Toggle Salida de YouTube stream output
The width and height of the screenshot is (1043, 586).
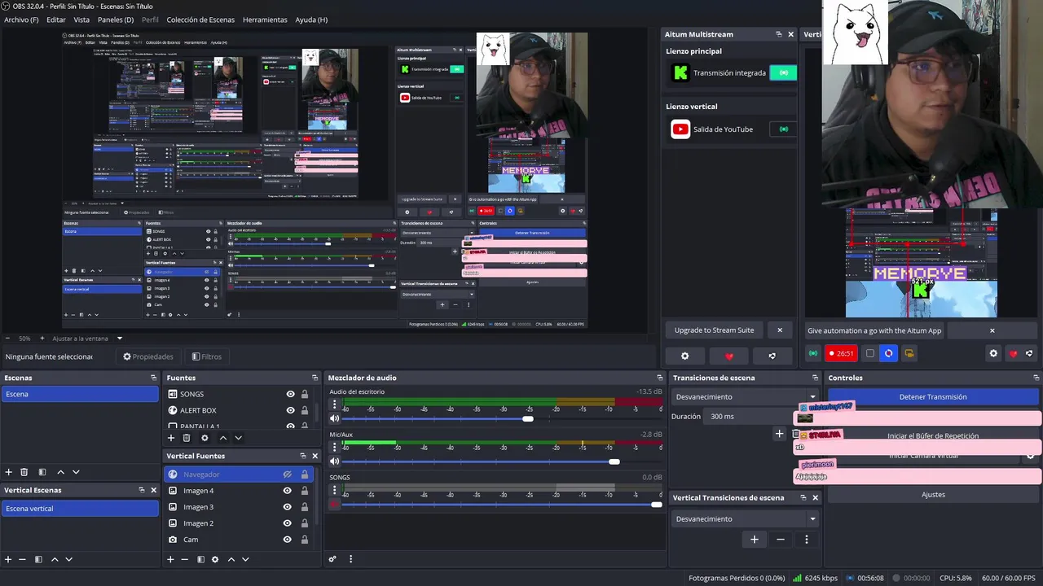point(784,129)
